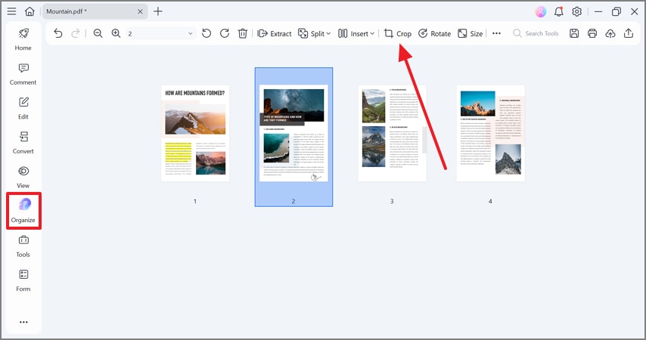Zoom out on page thumbnails
This screenshot has width=646, height=340.
(x=98, y=33)
